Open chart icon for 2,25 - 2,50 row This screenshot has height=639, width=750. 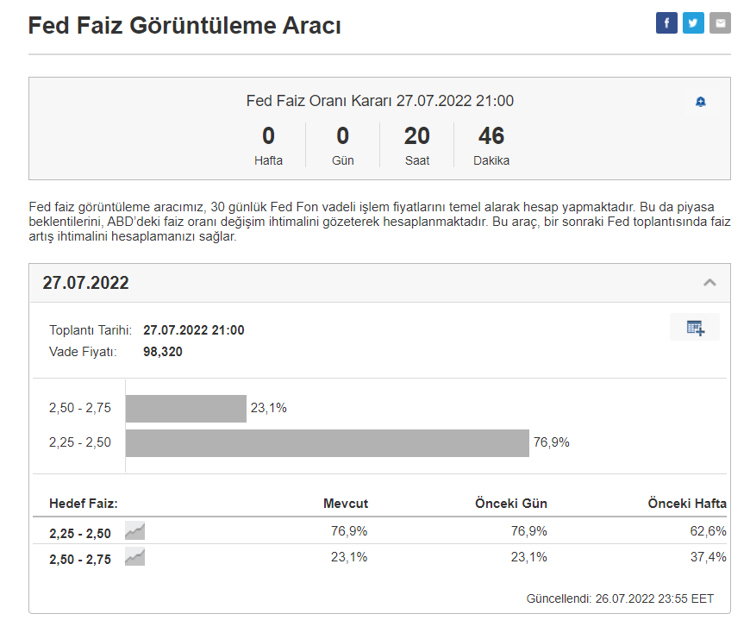coord(134,531)
